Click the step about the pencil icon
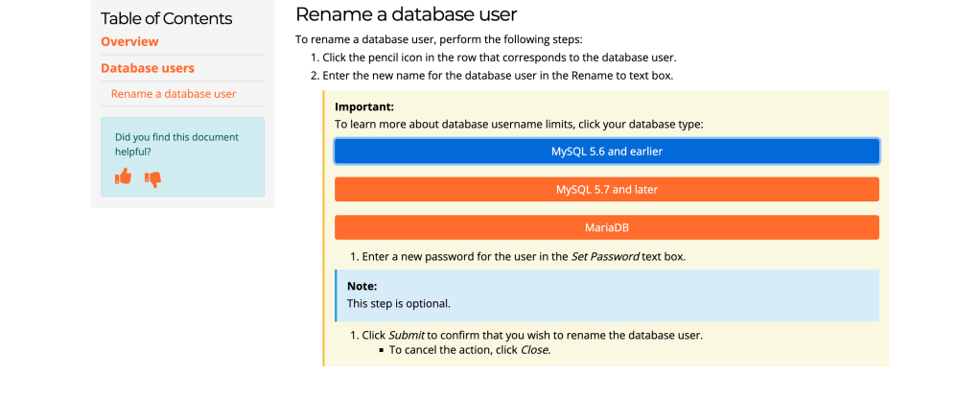This screenshot has width=980, height=401. point(500,58)
